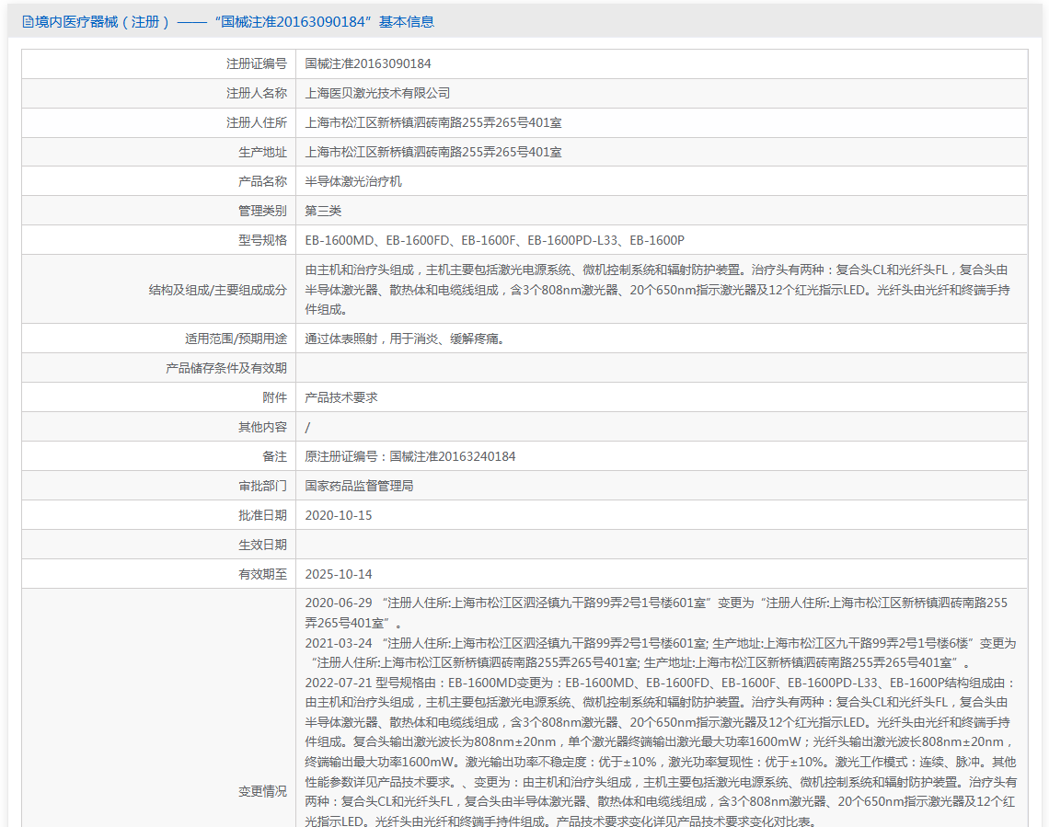Select approving department 国家药品监督管理局
This screenshot has height=827, width=1049.
pyautogui.click(x=359, y=486)
